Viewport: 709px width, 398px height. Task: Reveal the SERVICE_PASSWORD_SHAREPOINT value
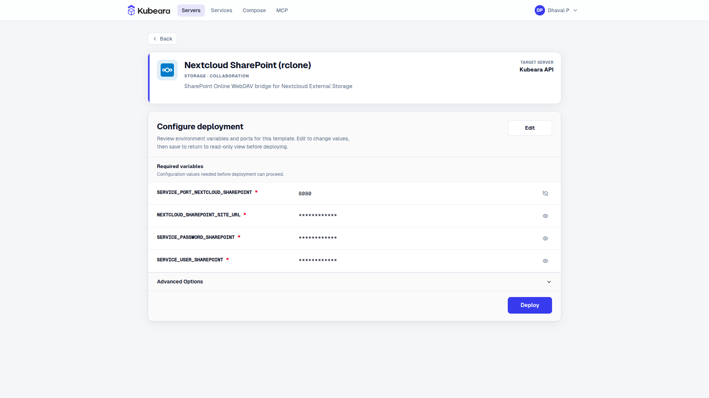[x=545, y=238]
